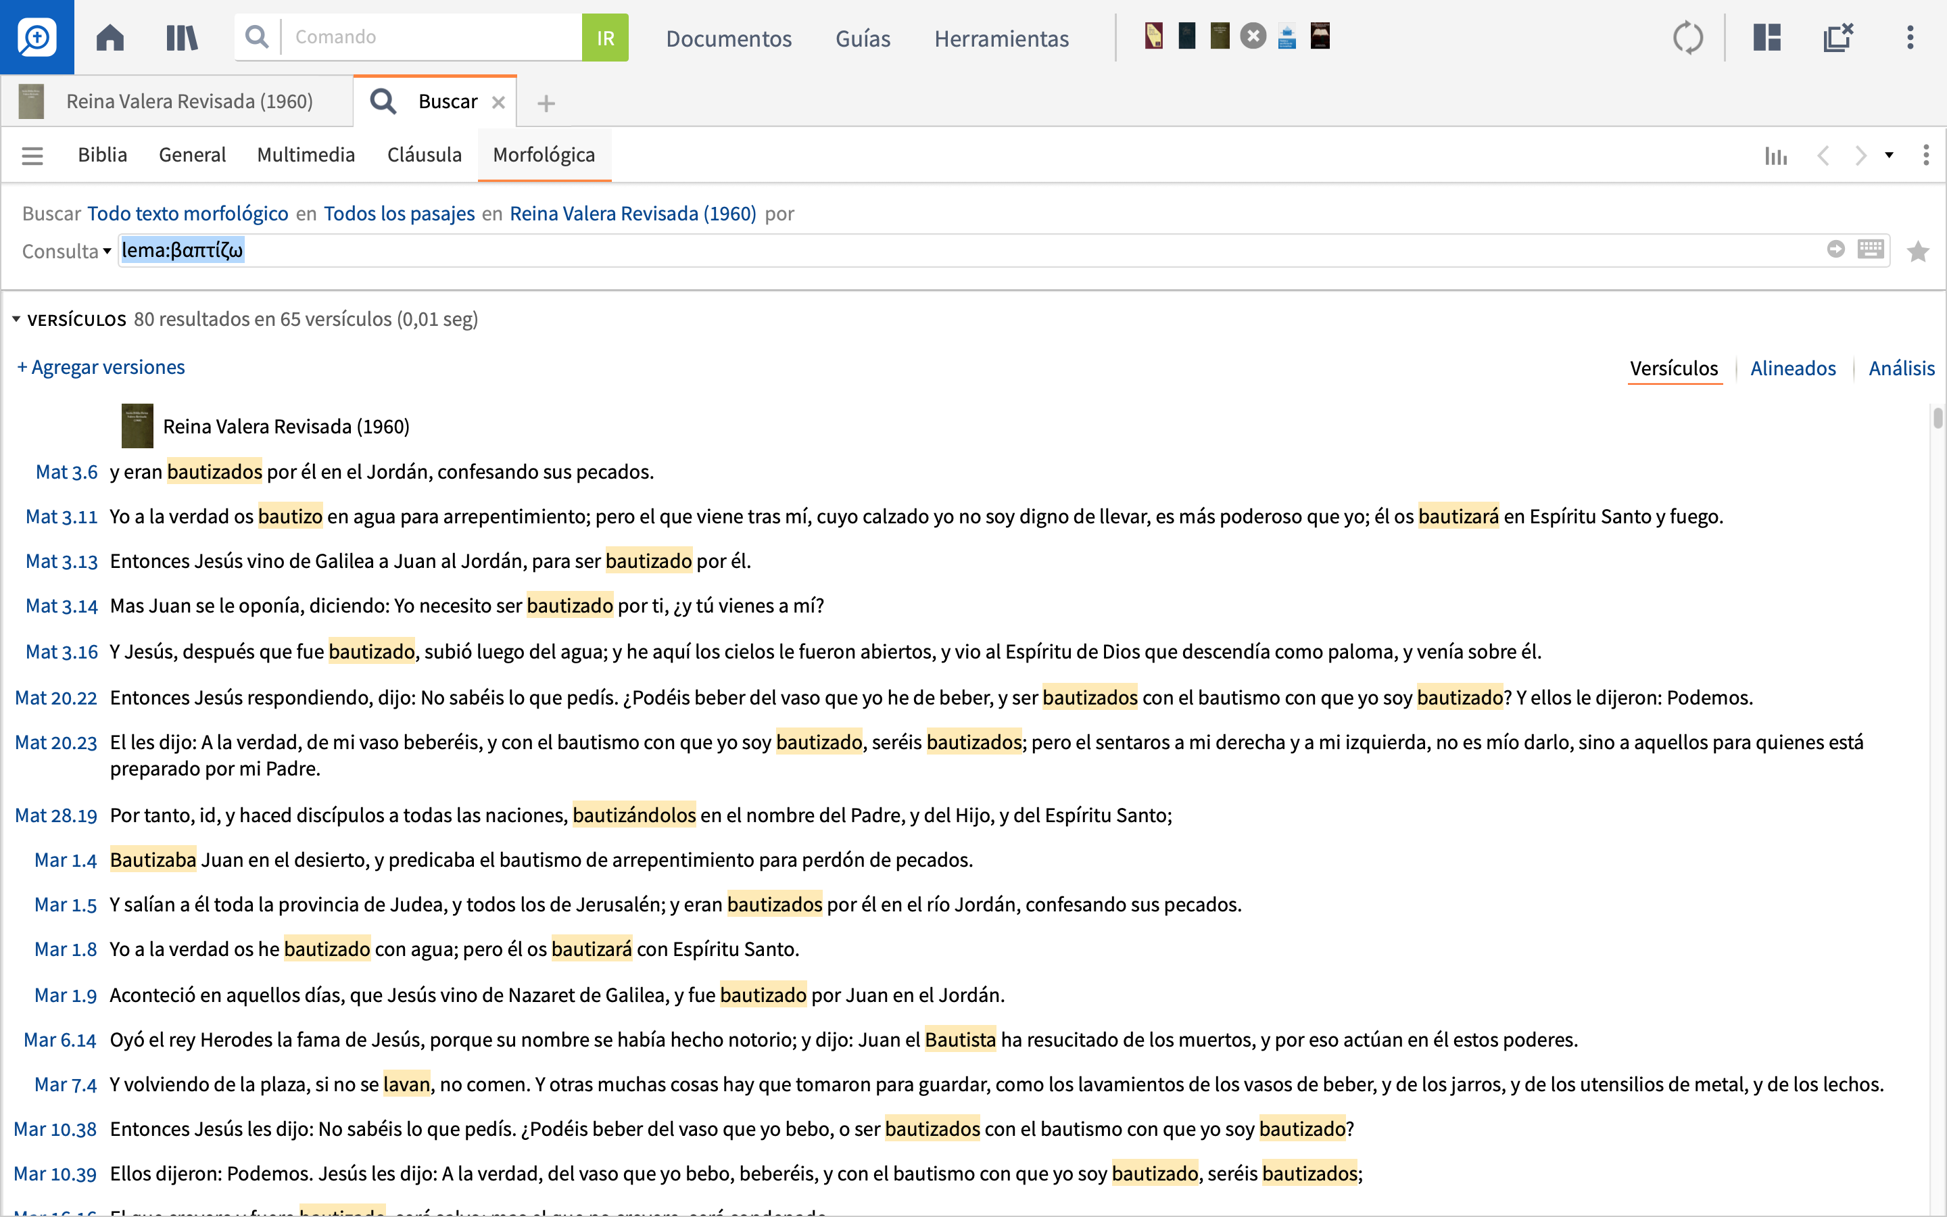The width and height of the screenshot is (1947, 1217).
Task: Click the magnifier icon in command box
Action: tap(257, 37)
